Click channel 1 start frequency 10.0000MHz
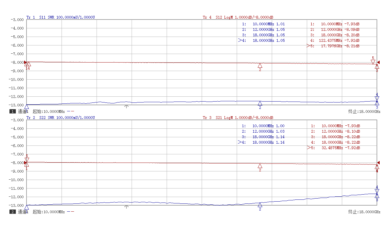Image resolution: width=390 pixels, height=244 pixels. 49,112
